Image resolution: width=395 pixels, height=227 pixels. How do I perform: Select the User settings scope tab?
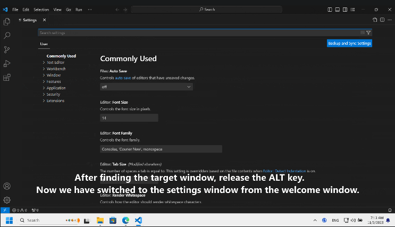[44, 44]
